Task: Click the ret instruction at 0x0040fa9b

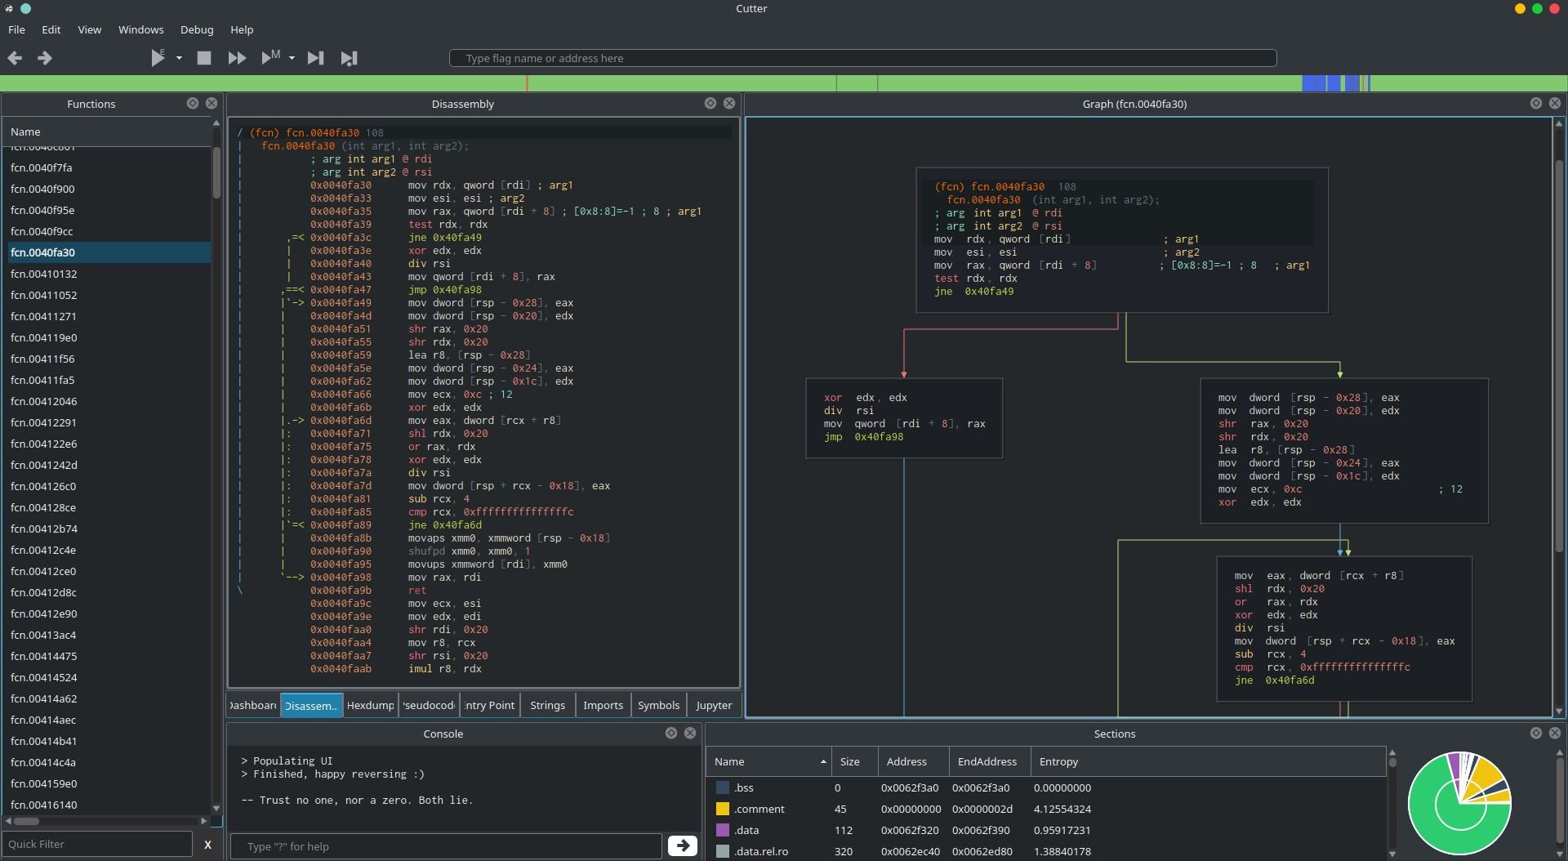Action: [417, 590]
